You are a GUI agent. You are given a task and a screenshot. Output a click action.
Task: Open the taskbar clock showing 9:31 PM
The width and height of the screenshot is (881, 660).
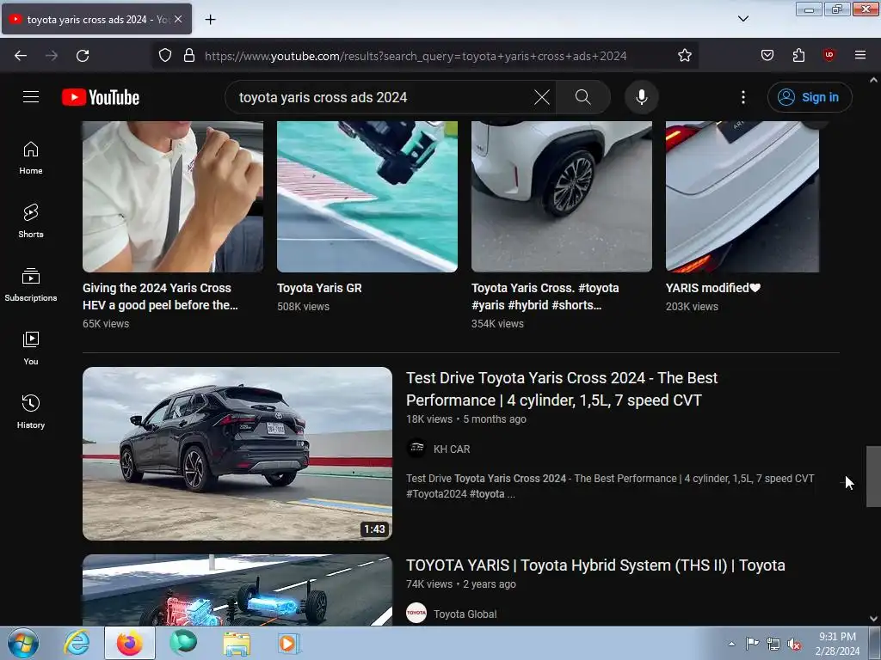[837, 644]
